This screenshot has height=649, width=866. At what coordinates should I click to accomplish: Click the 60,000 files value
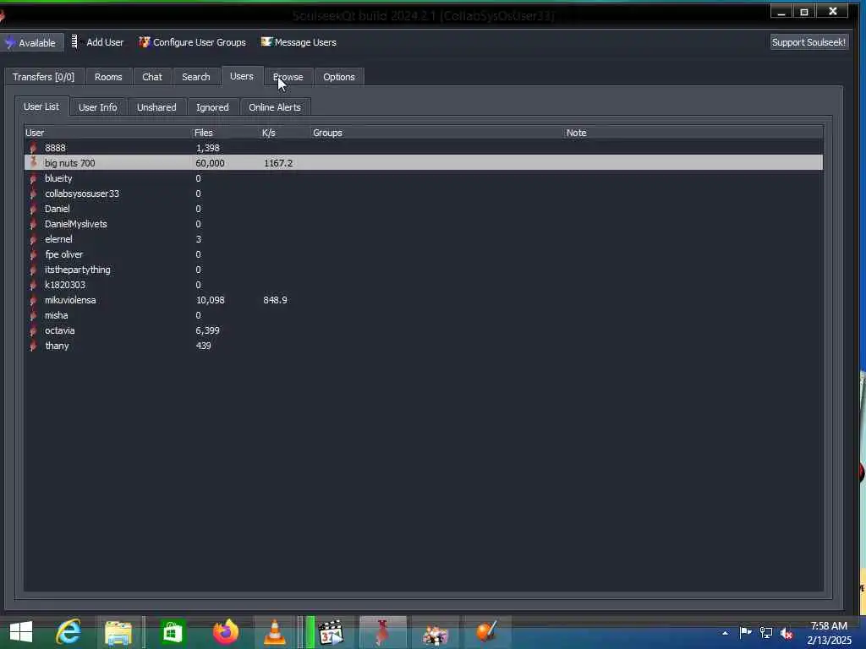[x=210, y=163]
